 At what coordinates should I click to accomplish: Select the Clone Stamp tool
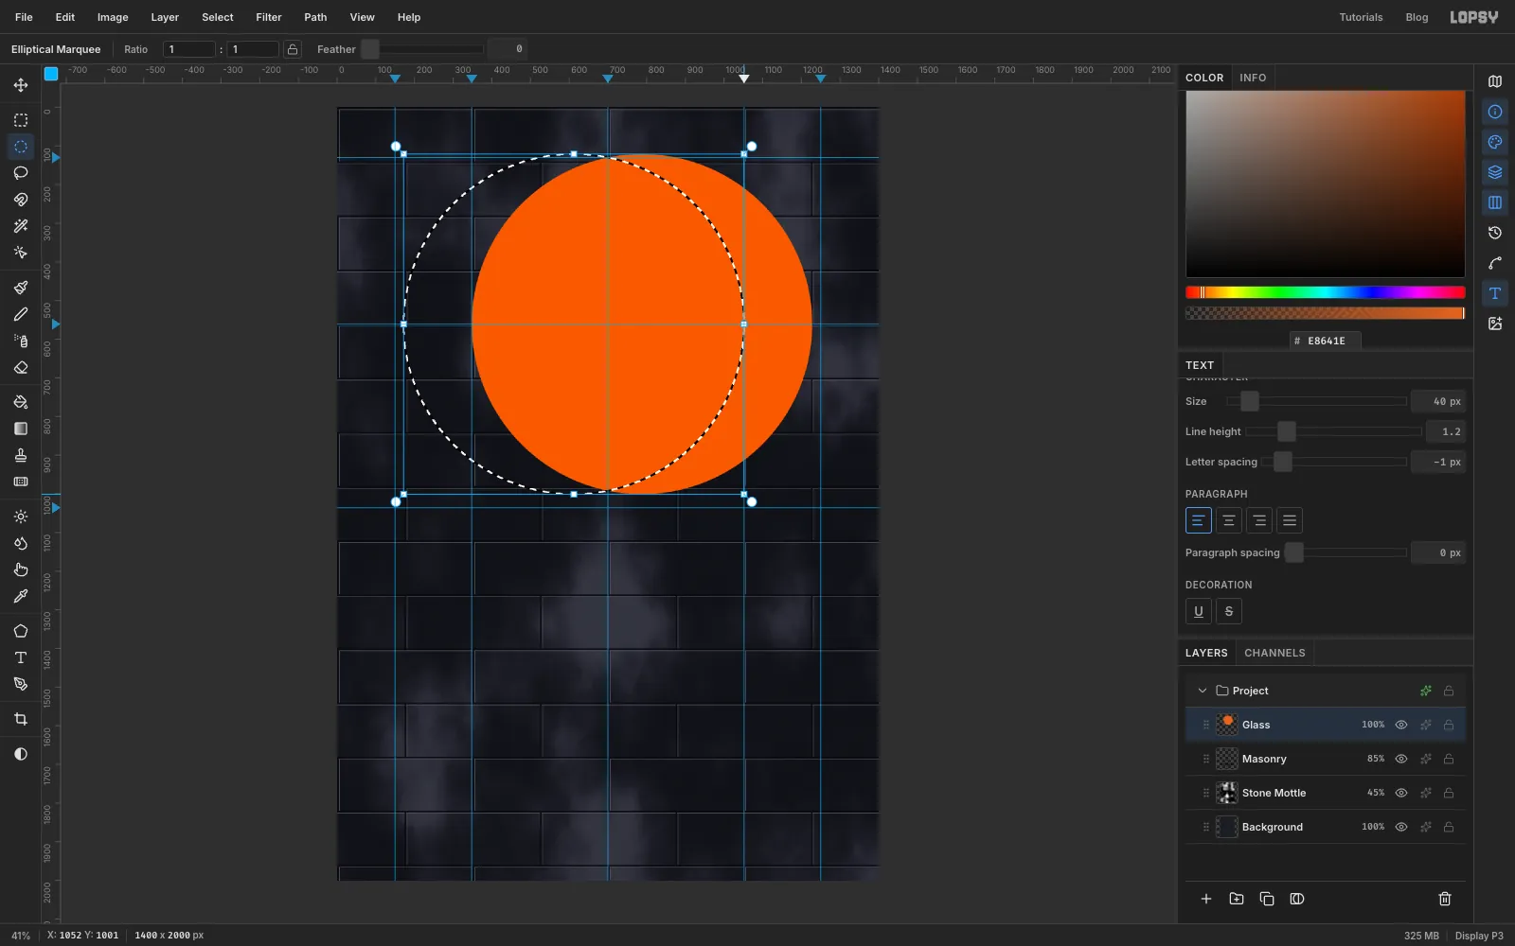(x=21, y=455)
